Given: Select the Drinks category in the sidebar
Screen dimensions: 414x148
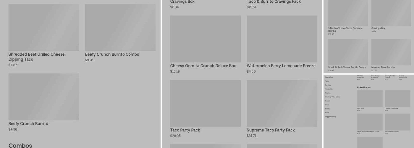Looking at the screenshot, I should [x=327, y=109].
